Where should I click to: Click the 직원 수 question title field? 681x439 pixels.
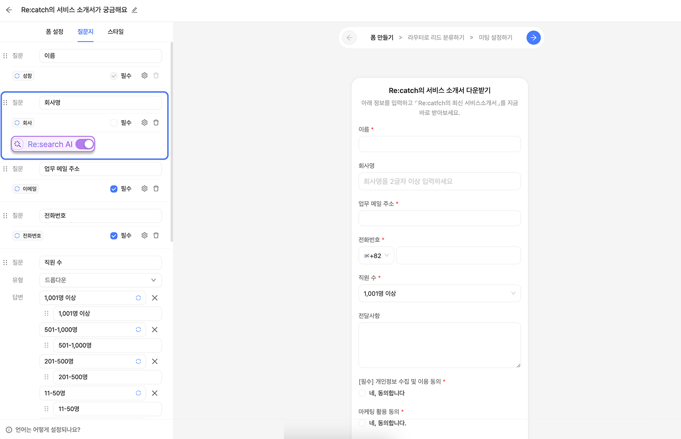tap(101, 262)
